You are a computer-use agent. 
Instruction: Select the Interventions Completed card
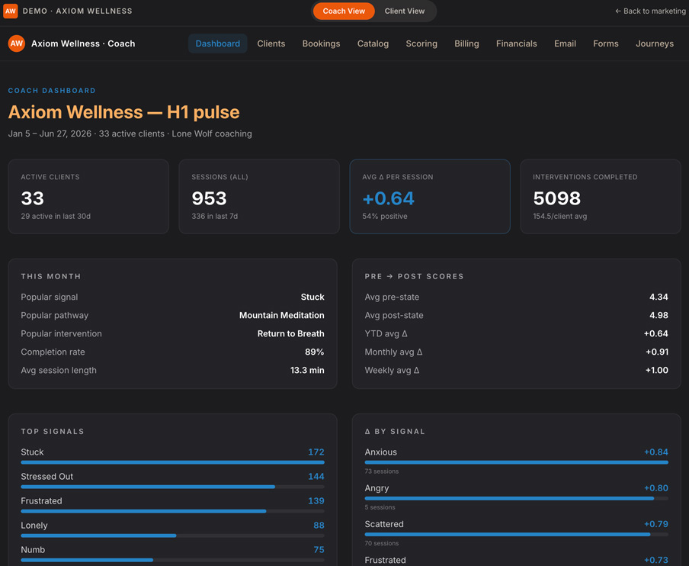pos(601,197)
